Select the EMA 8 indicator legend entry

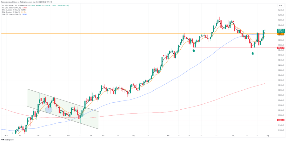[x=14, y=12]
